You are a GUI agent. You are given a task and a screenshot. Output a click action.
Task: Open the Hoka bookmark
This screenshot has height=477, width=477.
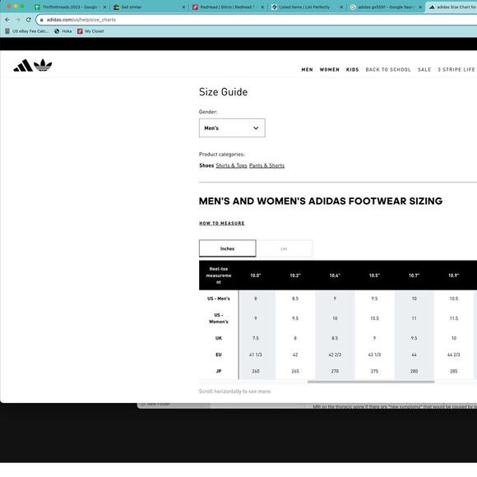point(63,31)
